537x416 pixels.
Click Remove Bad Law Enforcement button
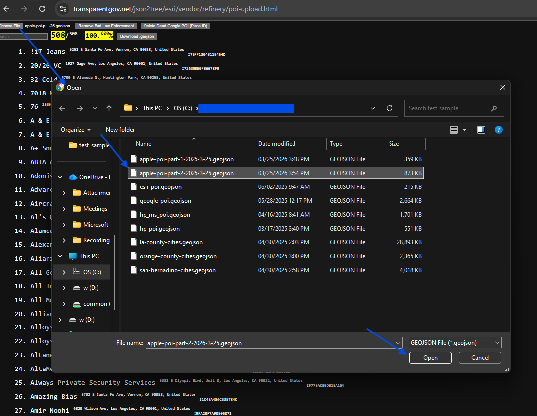(106, 26)
